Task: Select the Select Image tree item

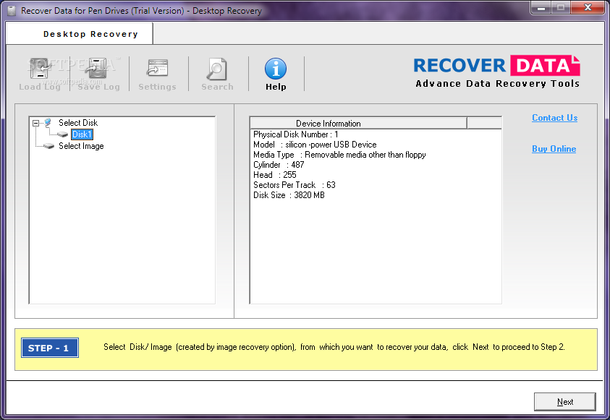Action: [x=81, y=146]
